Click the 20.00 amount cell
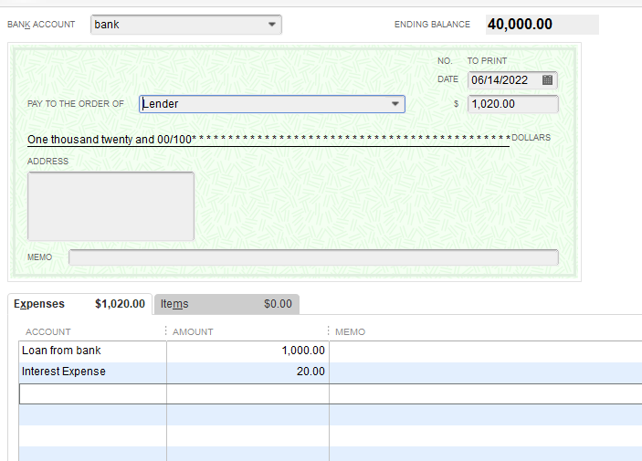This screenshot has width=642, height=461. pyautogui.click(x=247, y=372)
